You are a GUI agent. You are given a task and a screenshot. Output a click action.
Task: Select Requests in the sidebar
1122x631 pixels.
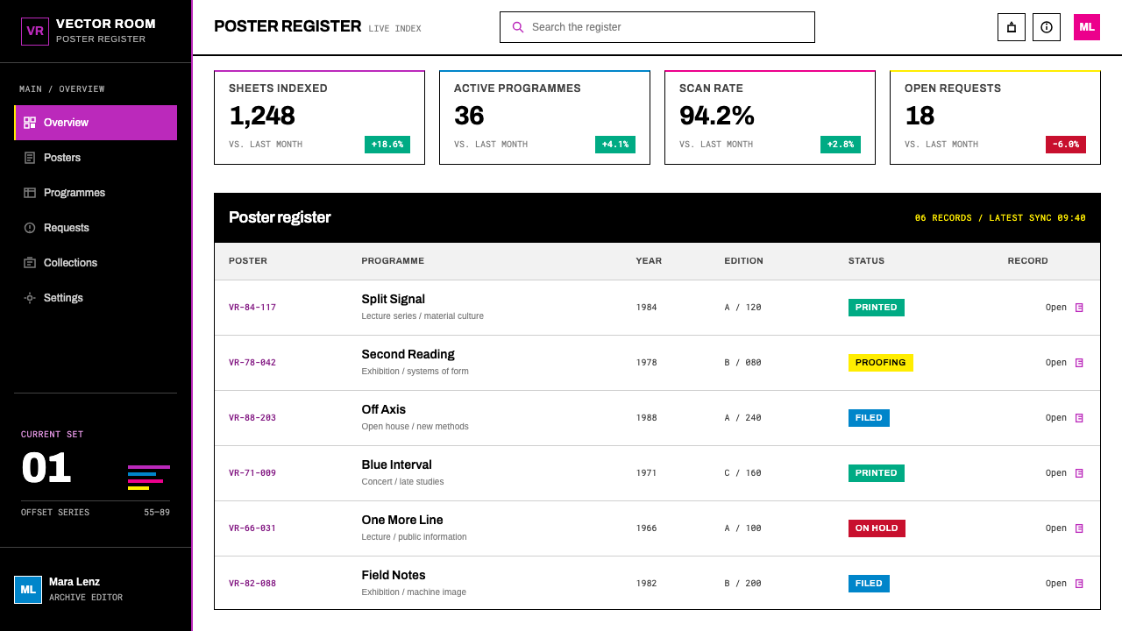(96, 228)
